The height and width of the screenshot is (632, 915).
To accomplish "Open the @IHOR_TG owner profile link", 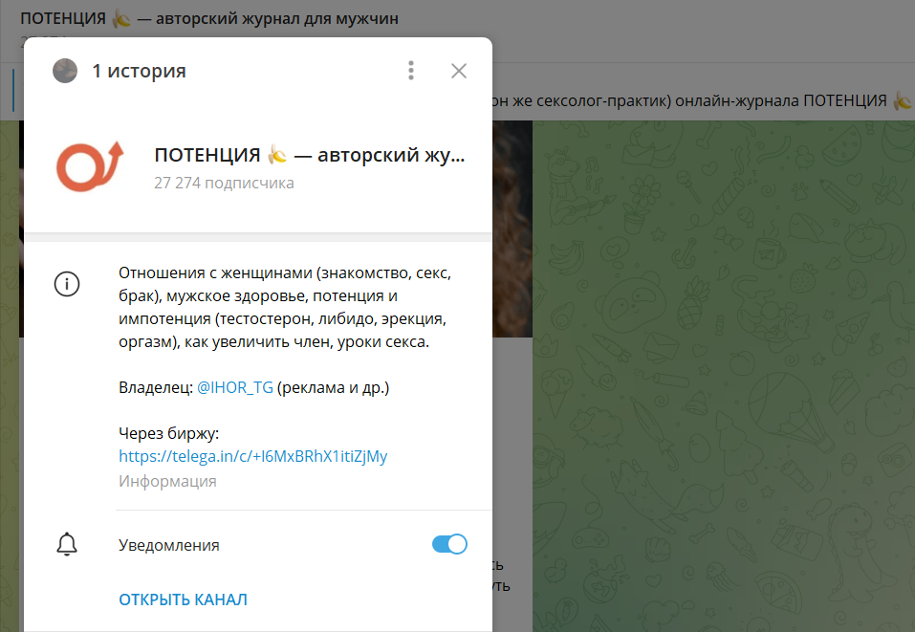I will 234,387.
